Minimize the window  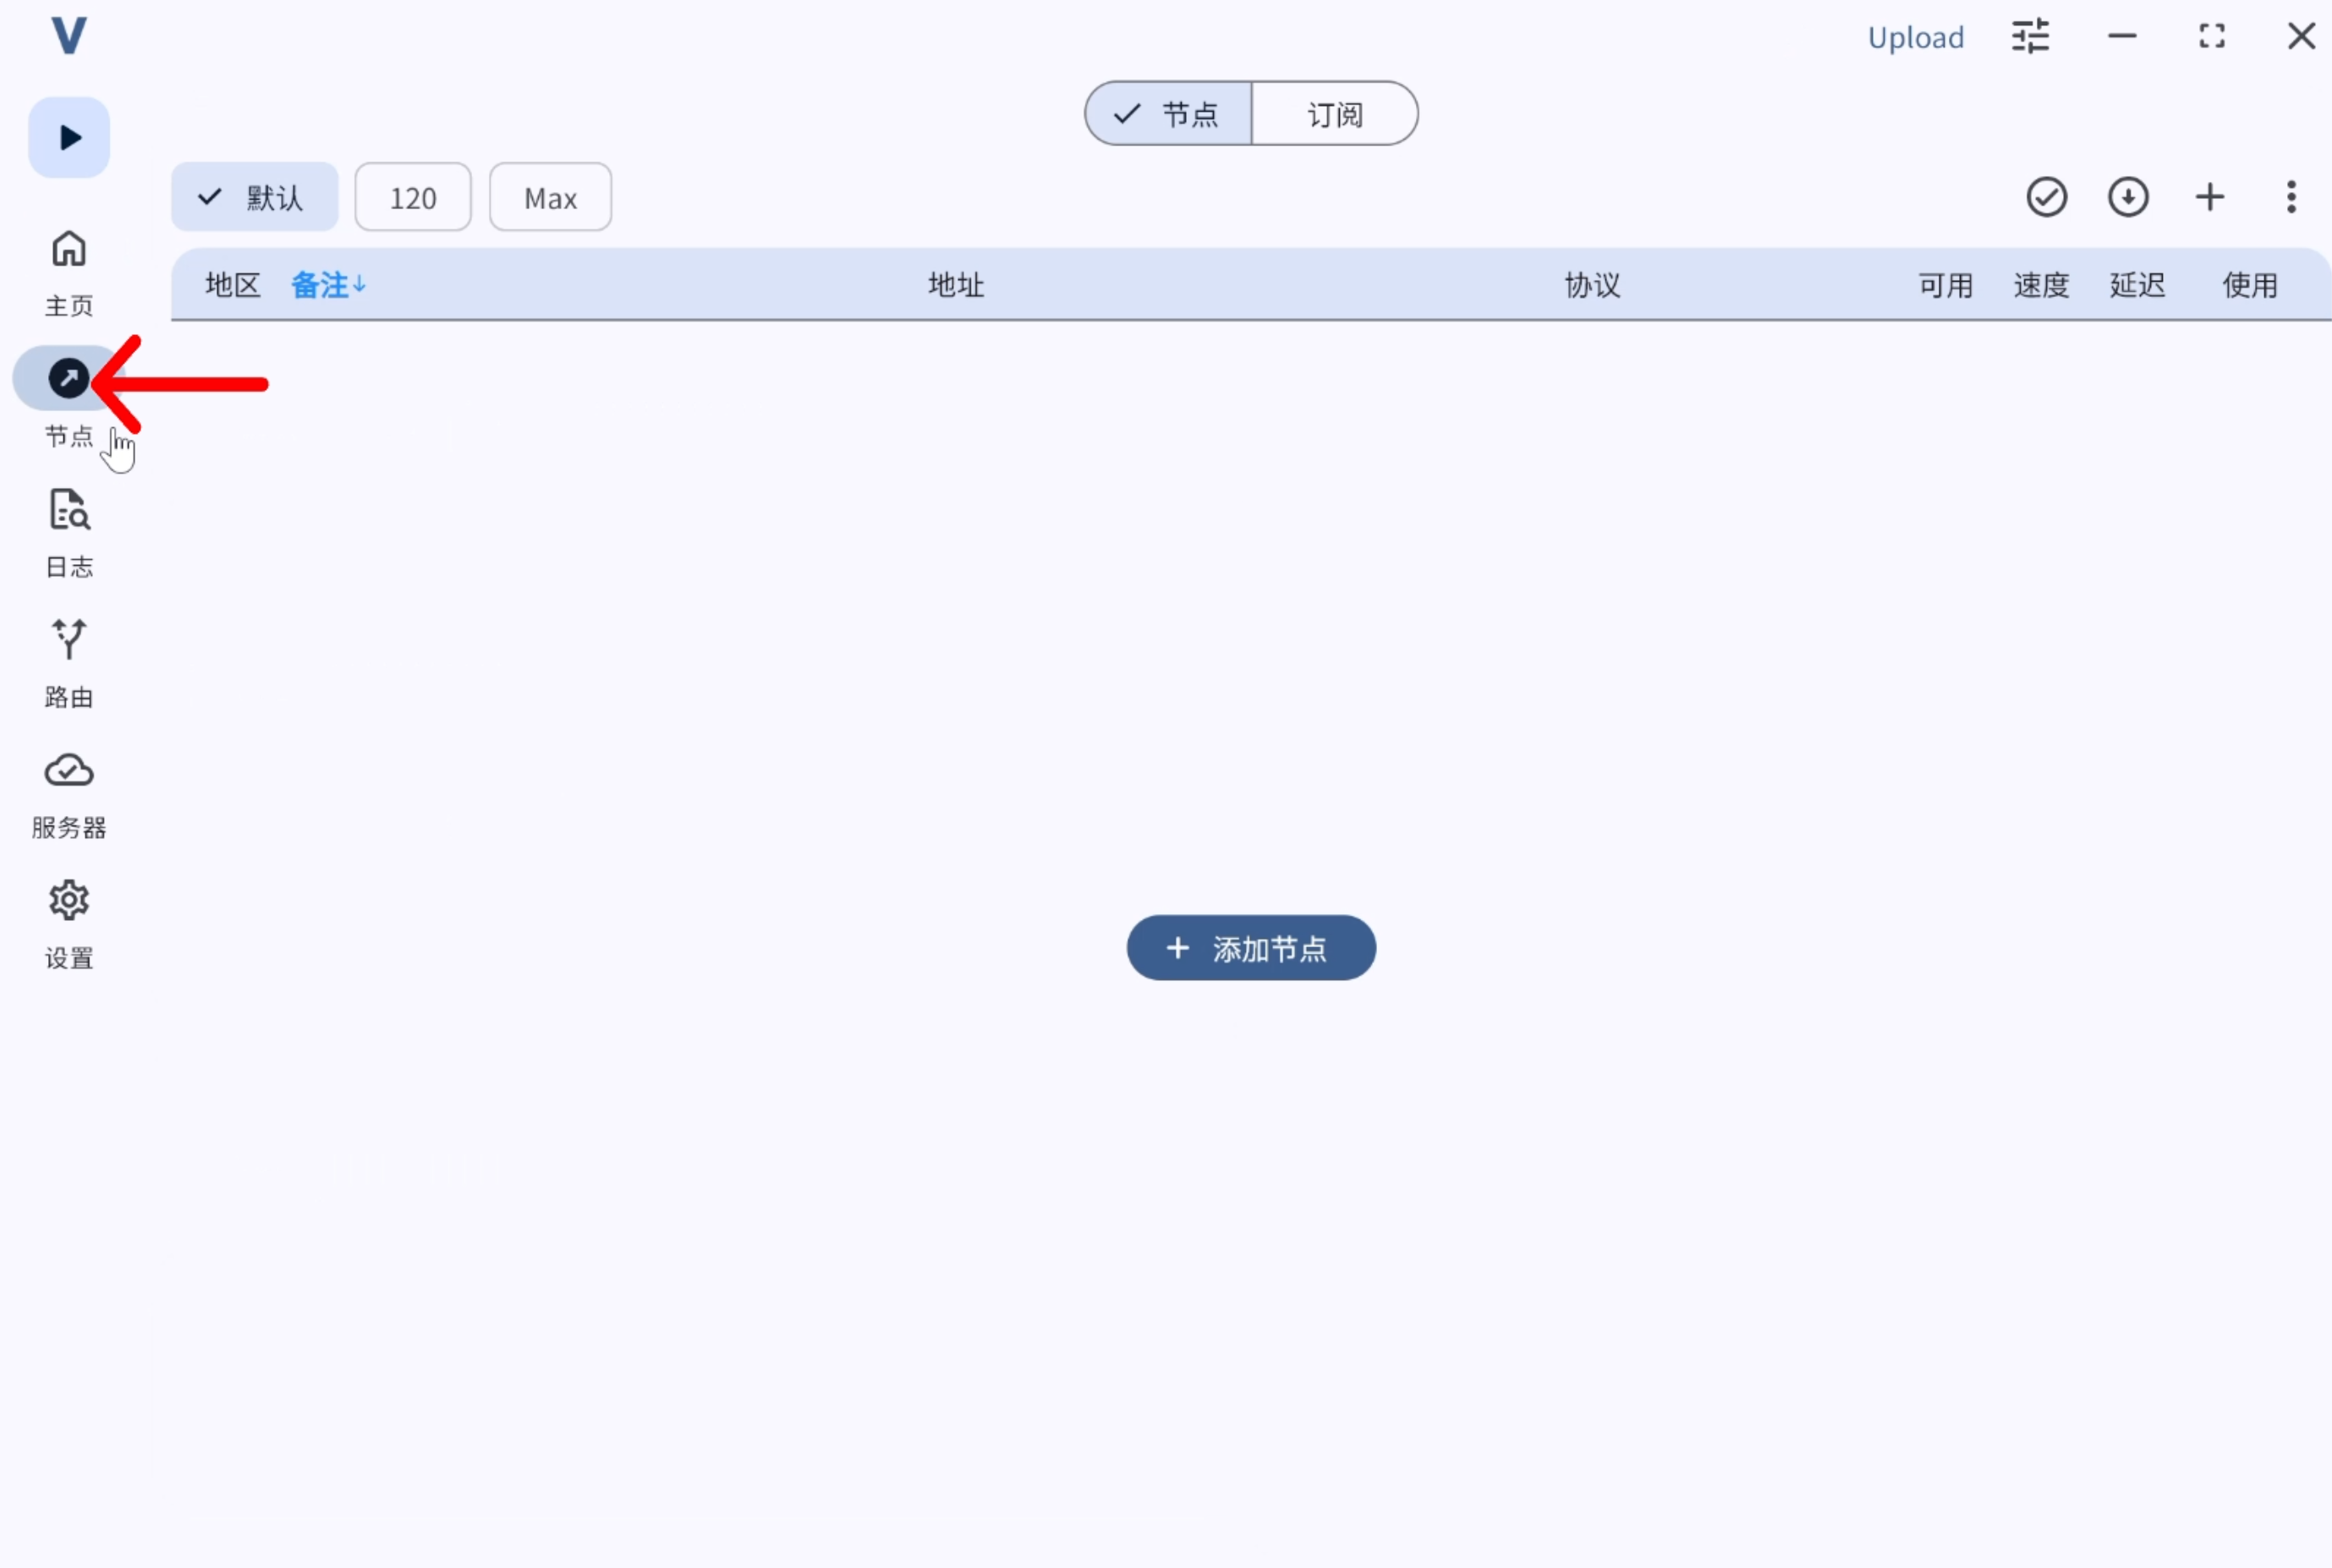[x=2122, y=36]
